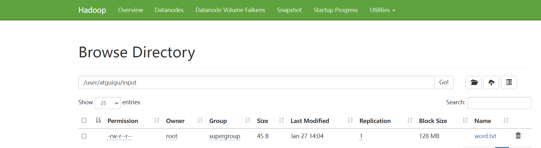Delete word.txt with trash icon
The width and height of the screenshot is (541, 148).
(518, 136)
